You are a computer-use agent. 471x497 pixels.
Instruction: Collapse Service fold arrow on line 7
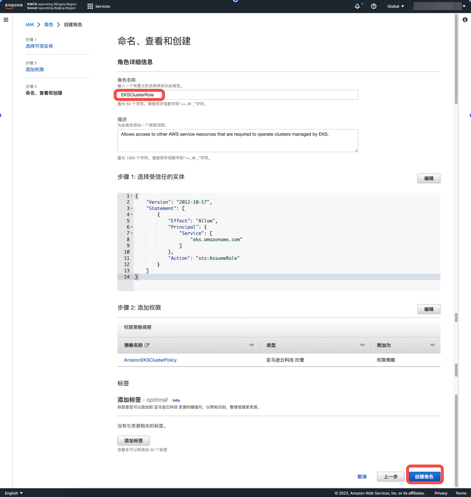point(132,233)
